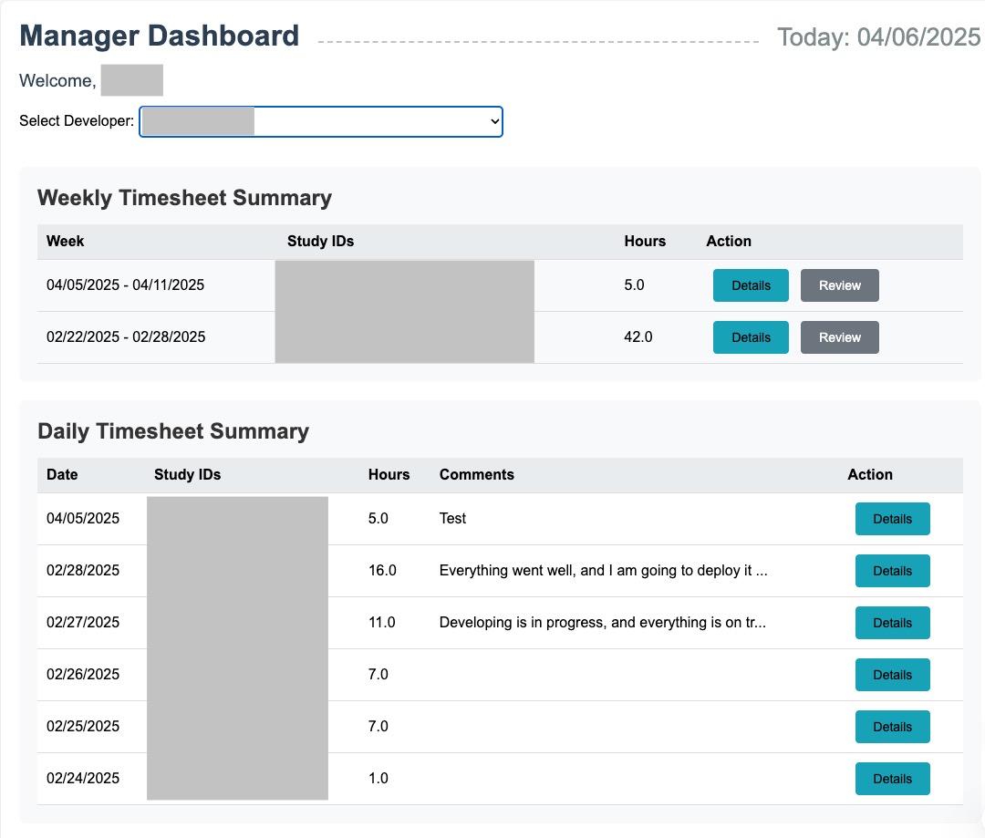Click Study IDs header in daily table
Screen dimensions: 985x838
coord(187,475)
